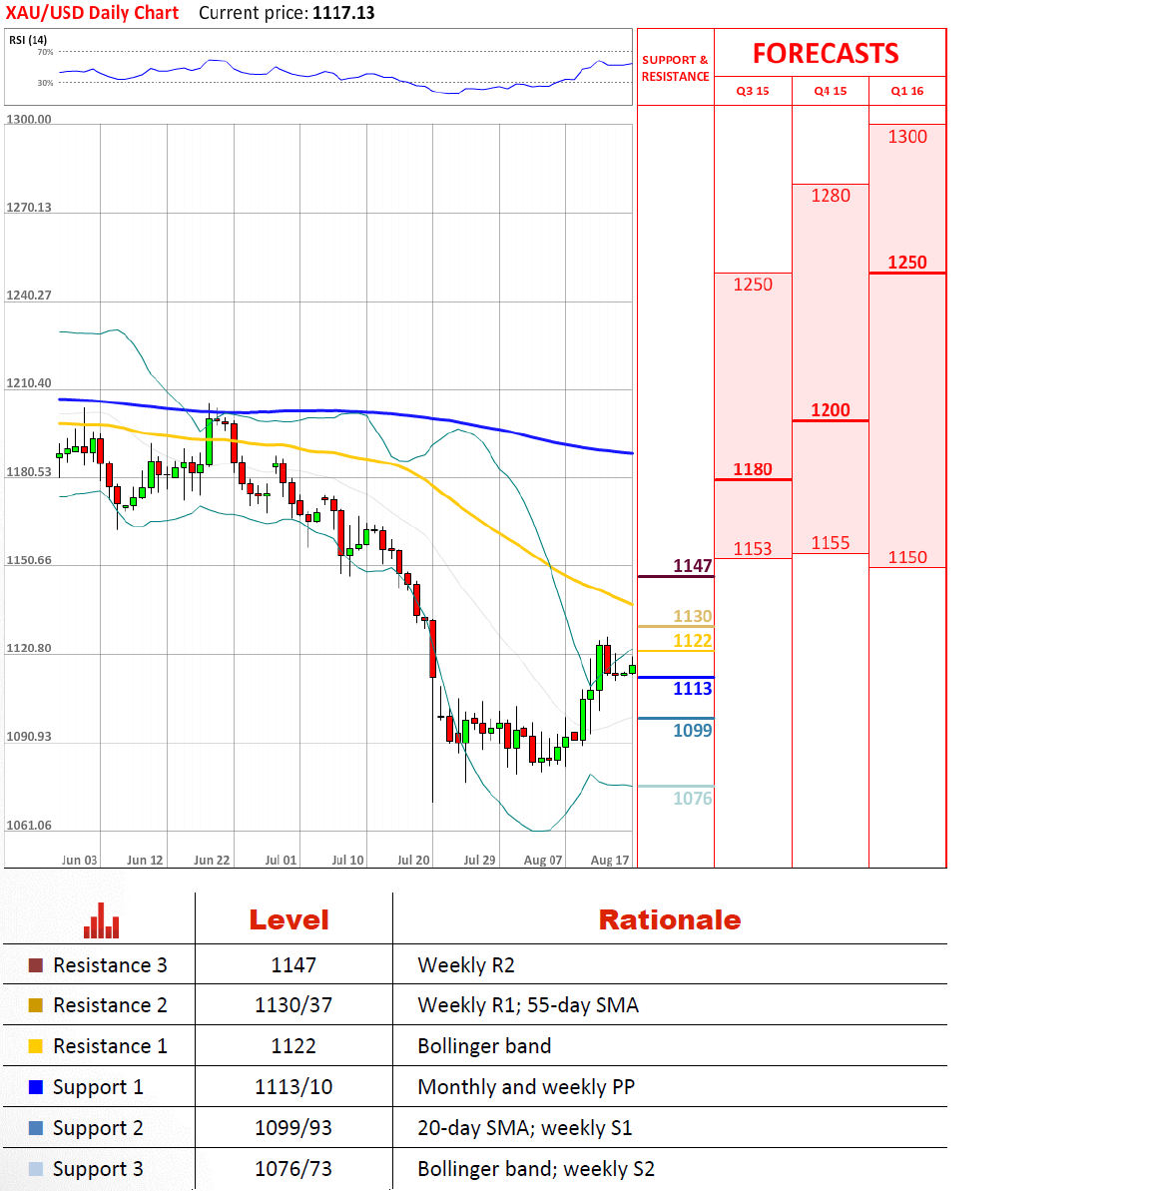Click the 1076 support level marker
1150x1191 pixels.
coord(692,798)
